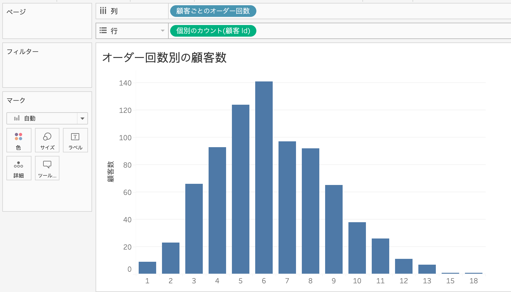Image resolution: width=511 pixels, height=292 pixels.
Task: Select the x-axis label 18
Action: coord(473,281)
